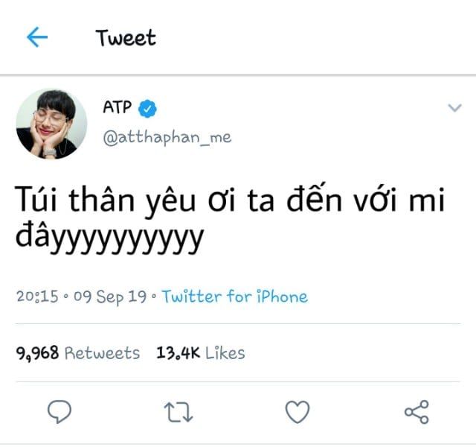Screen dimensions: 476x447
Task: Click the Retweets label text
Action: [x=103, y=353]
